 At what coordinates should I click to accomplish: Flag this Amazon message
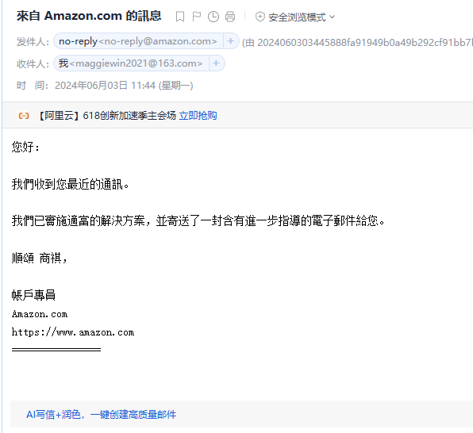tap(197, 17)
